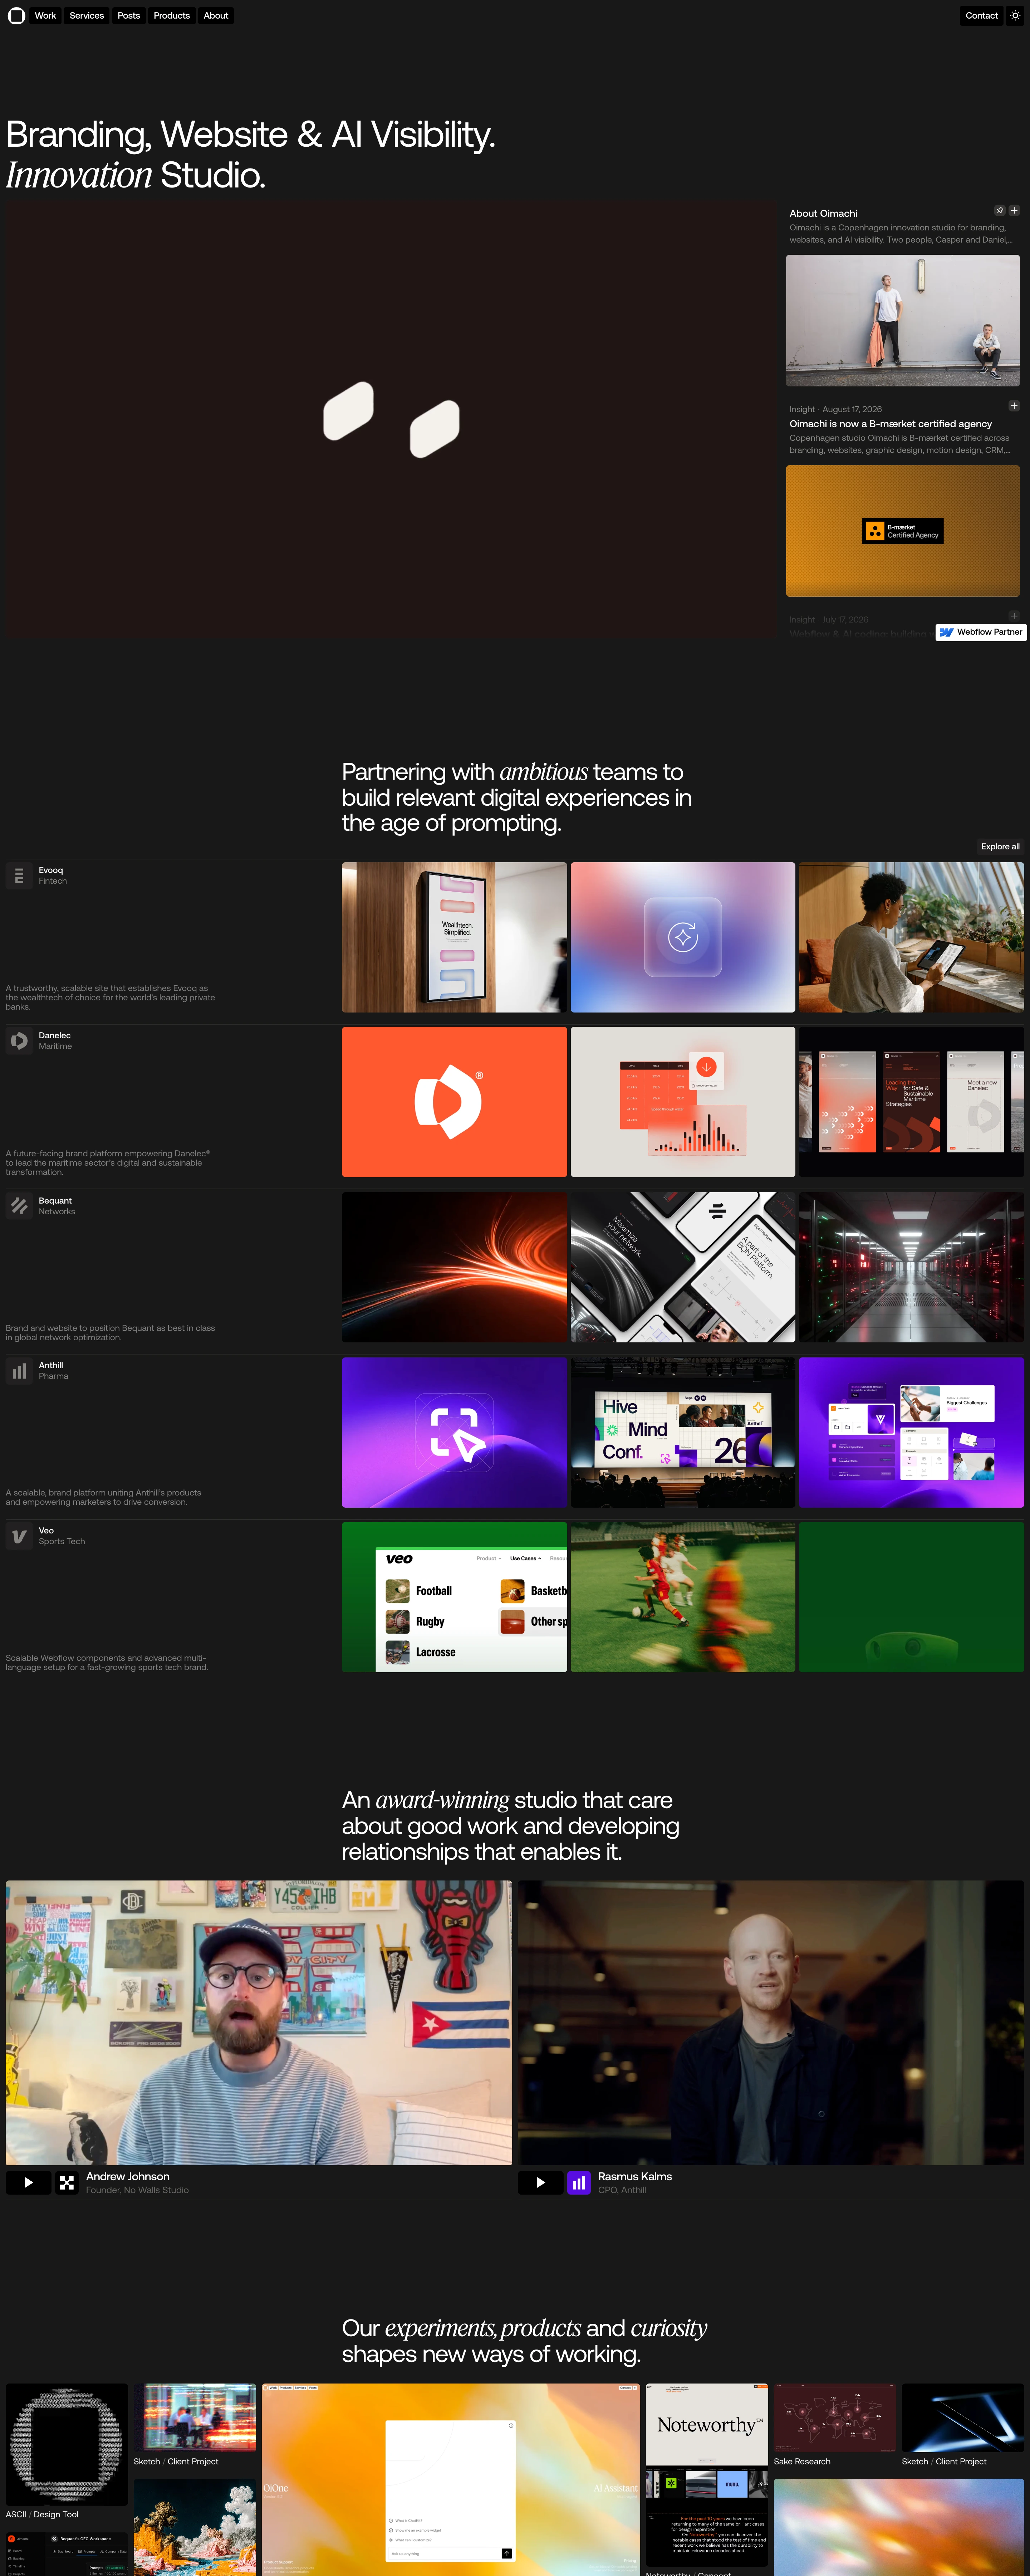Viewport: 1030px width, 2576px height.
Task: Click the Bequant logo icon
Action: [x=19, y=1206]
